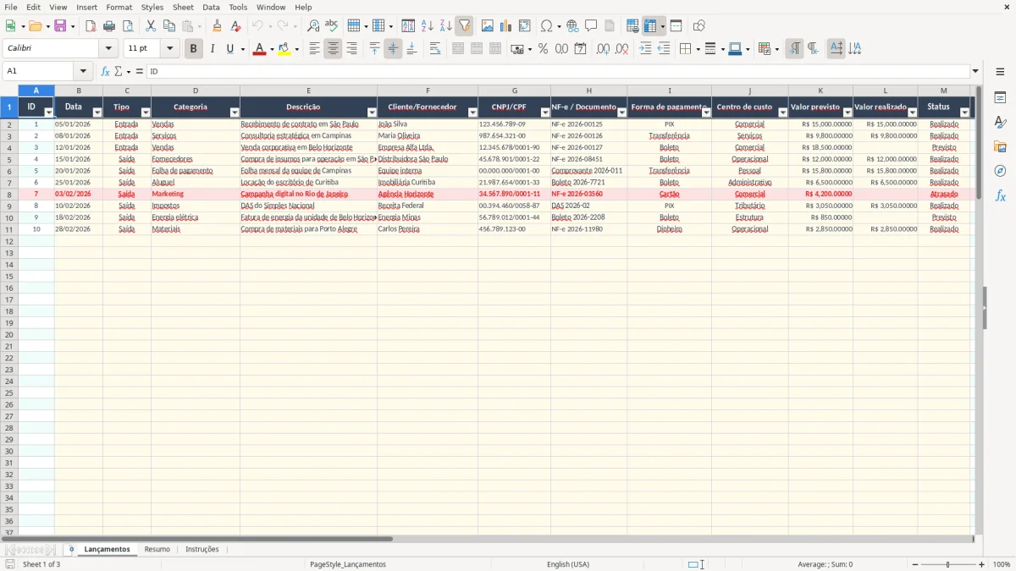This screenshot has width=1016, height=571.
Task: Click the Export as PDF icon
Action: tap(90, 26)
